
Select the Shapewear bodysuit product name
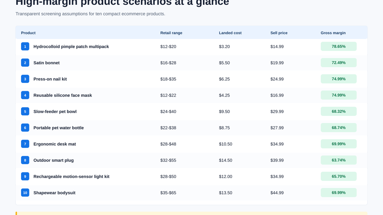click(55, 193)
